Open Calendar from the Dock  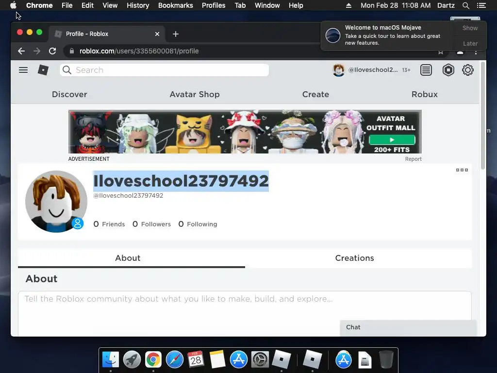pos(196,360)
